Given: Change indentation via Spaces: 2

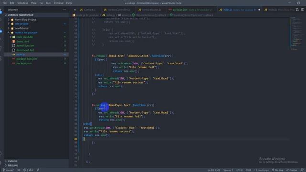Looking at the screenshot, I should pos(228,170).
